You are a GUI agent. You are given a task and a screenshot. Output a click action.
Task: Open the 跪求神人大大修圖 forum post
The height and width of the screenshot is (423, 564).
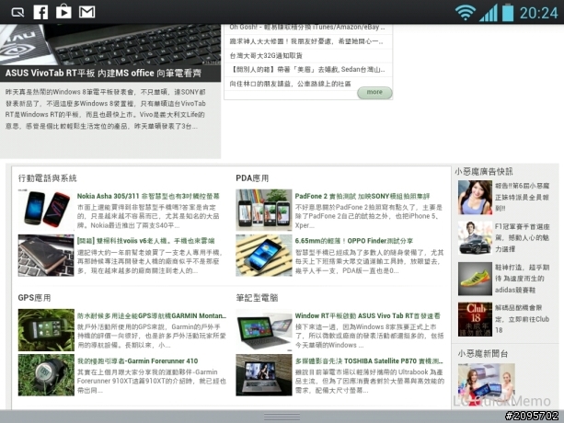point(306,41)
